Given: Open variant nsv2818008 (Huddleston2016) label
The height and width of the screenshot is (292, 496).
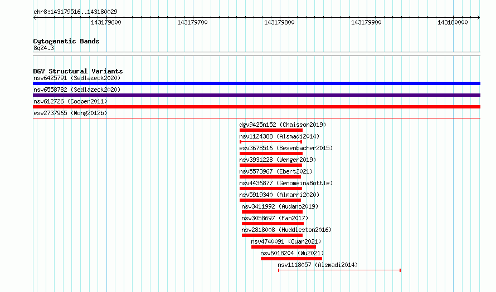Looking at the screenshot, I should [x=286, y=230].
